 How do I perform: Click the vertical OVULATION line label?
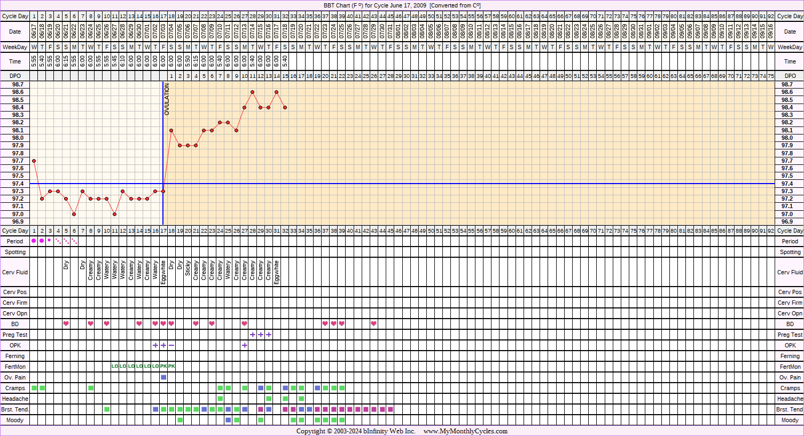[167, 100]
